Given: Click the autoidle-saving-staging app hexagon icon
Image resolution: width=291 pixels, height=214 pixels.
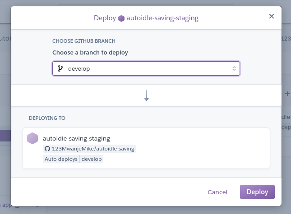Looking at the screenshot, I should pos(32,138).
